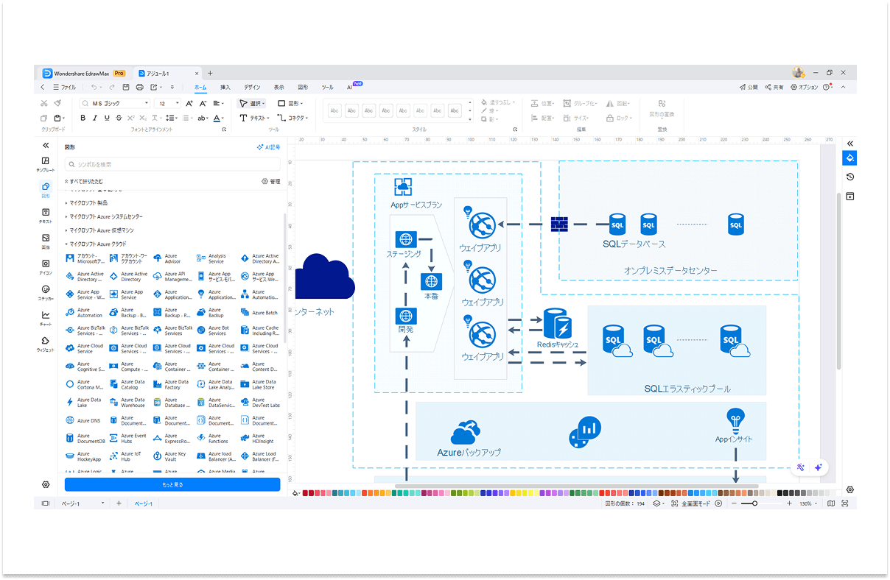Select the コネクタ tool in the ribbon

(293, 119)
